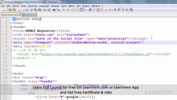Open the Window menu
The height and width of the screenshot is (100, 177).
(x=96, y=6)
